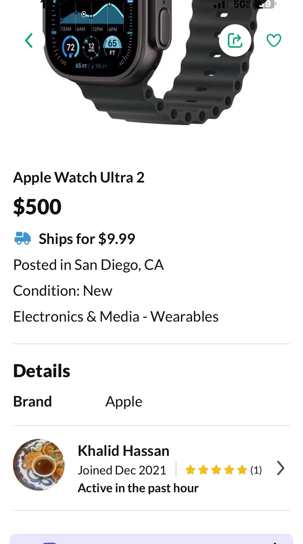Click the five-star seller rating
Image resolution: width=303 pixels, height=544 pixels.
pos(216,470)
